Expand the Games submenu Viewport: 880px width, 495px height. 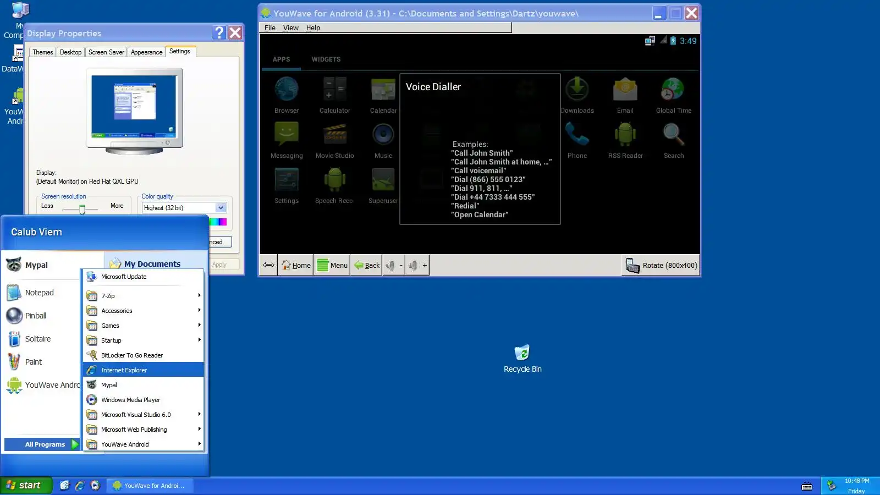(x=144, y=326)
